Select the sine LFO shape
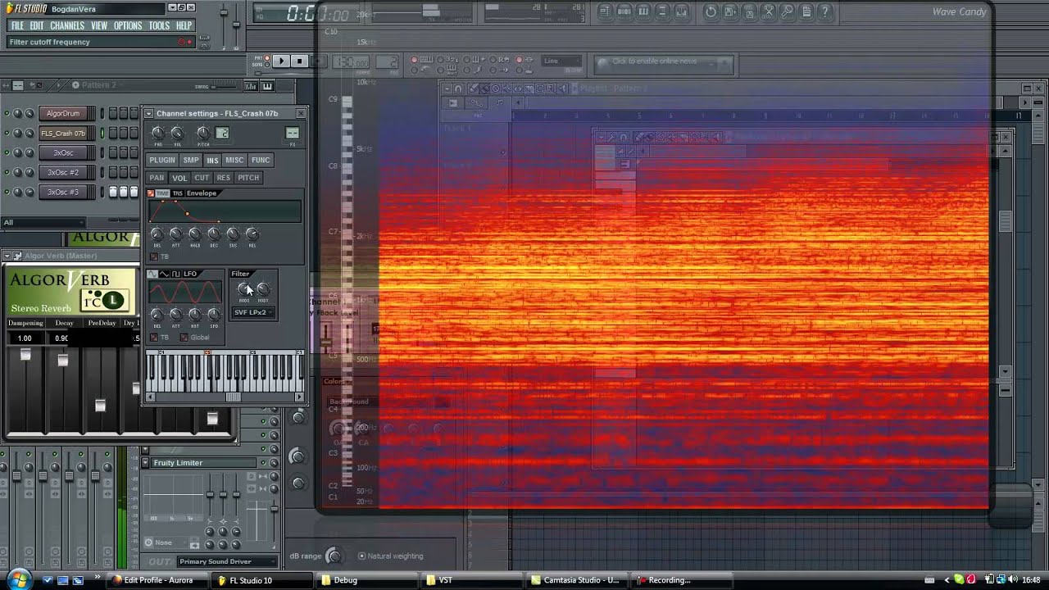Screen dimensions: 1049x590 pyautogui.click(x=152, y=274)
